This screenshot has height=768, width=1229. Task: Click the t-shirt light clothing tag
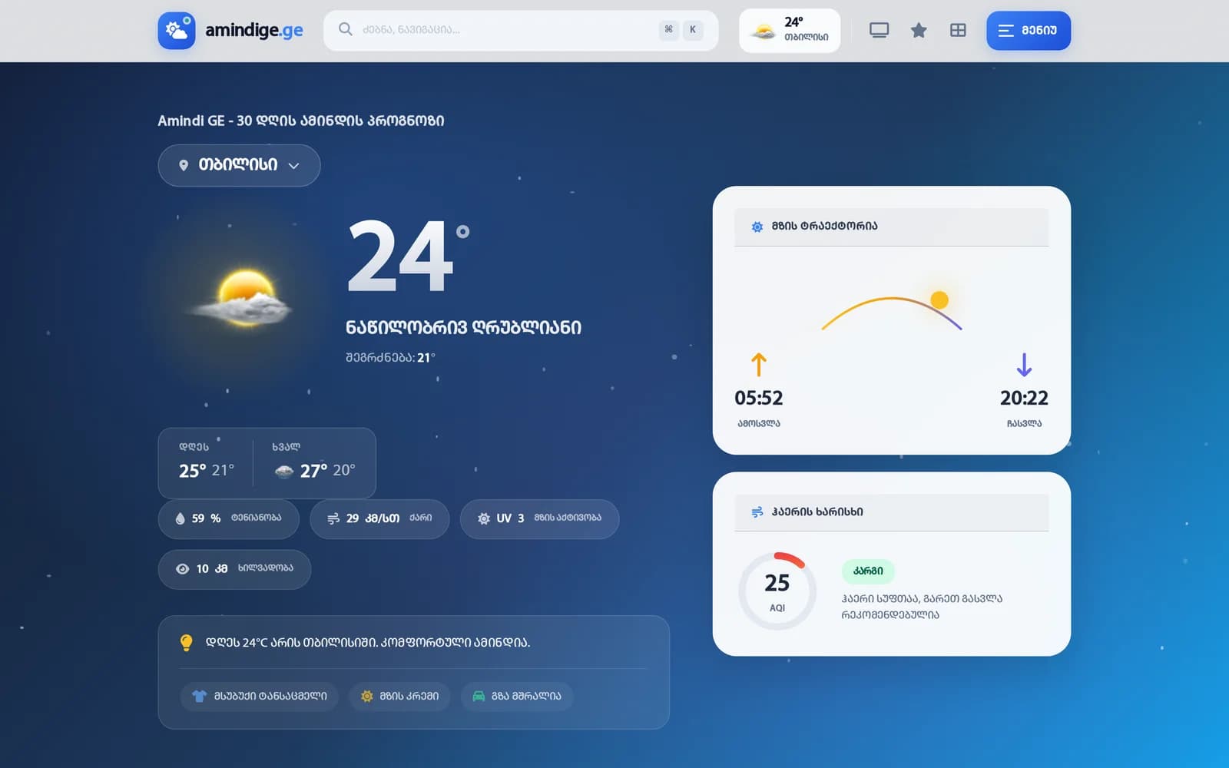click(x=260, y=697)
